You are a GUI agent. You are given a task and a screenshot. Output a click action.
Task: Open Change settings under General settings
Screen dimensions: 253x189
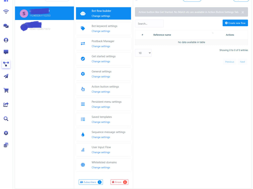pos(101,76)
